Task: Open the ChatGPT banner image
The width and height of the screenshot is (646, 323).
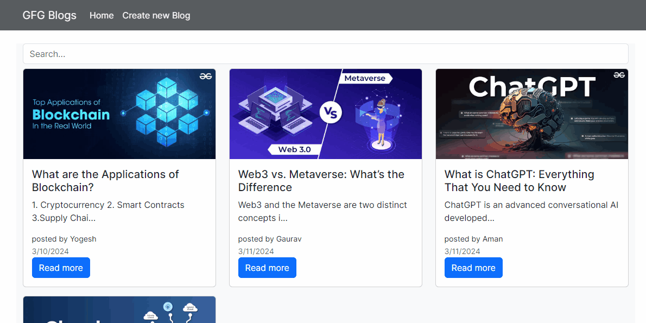Action: pyautogui.click(x=532, y=114)
